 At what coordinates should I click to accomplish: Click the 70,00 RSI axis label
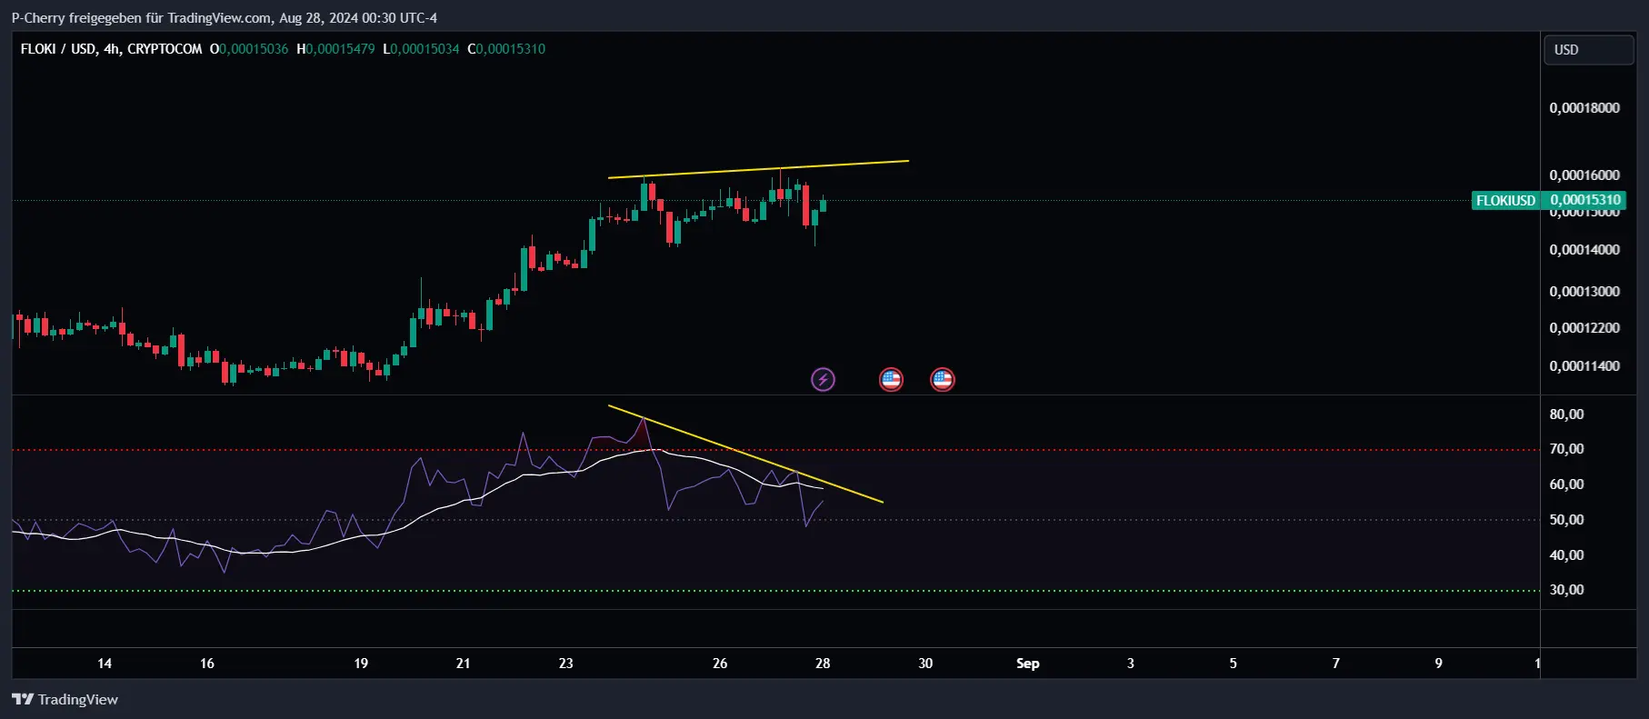[1566, 449]
